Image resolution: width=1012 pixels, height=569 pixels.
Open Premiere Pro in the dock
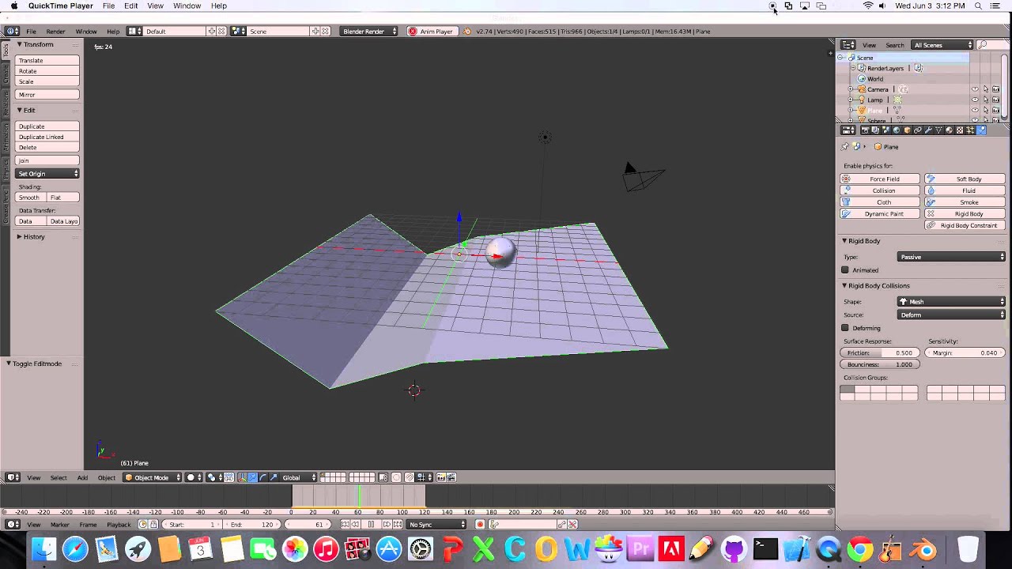640,549
